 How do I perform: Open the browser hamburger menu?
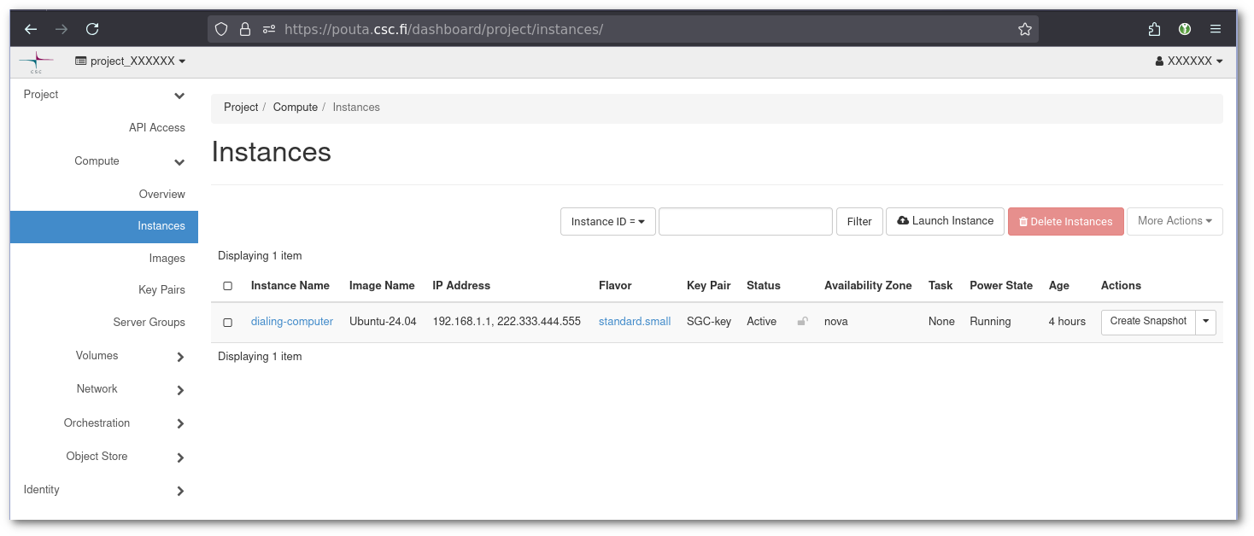tap(1216, 29)
